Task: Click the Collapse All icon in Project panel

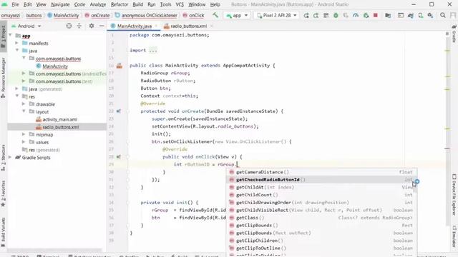Action: 79,26
